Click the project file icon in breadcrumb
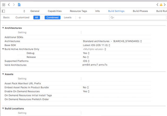 [19, 5]
